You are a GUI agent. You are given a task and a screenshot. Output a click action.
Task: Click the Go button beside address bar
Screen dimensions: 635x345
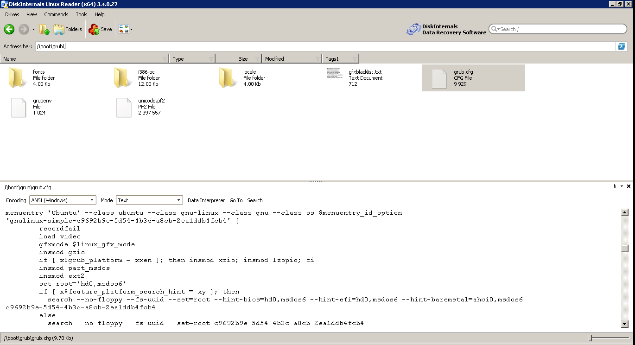point(622,46)
